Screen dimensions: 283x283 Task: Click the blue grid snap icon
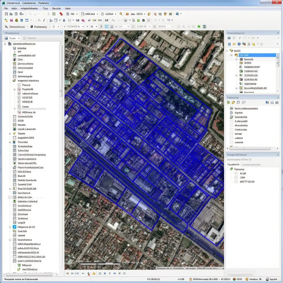point(106,27)
